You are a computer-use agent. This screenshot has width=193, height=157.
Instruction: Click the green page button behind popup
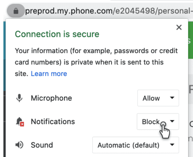pos(190,40)
